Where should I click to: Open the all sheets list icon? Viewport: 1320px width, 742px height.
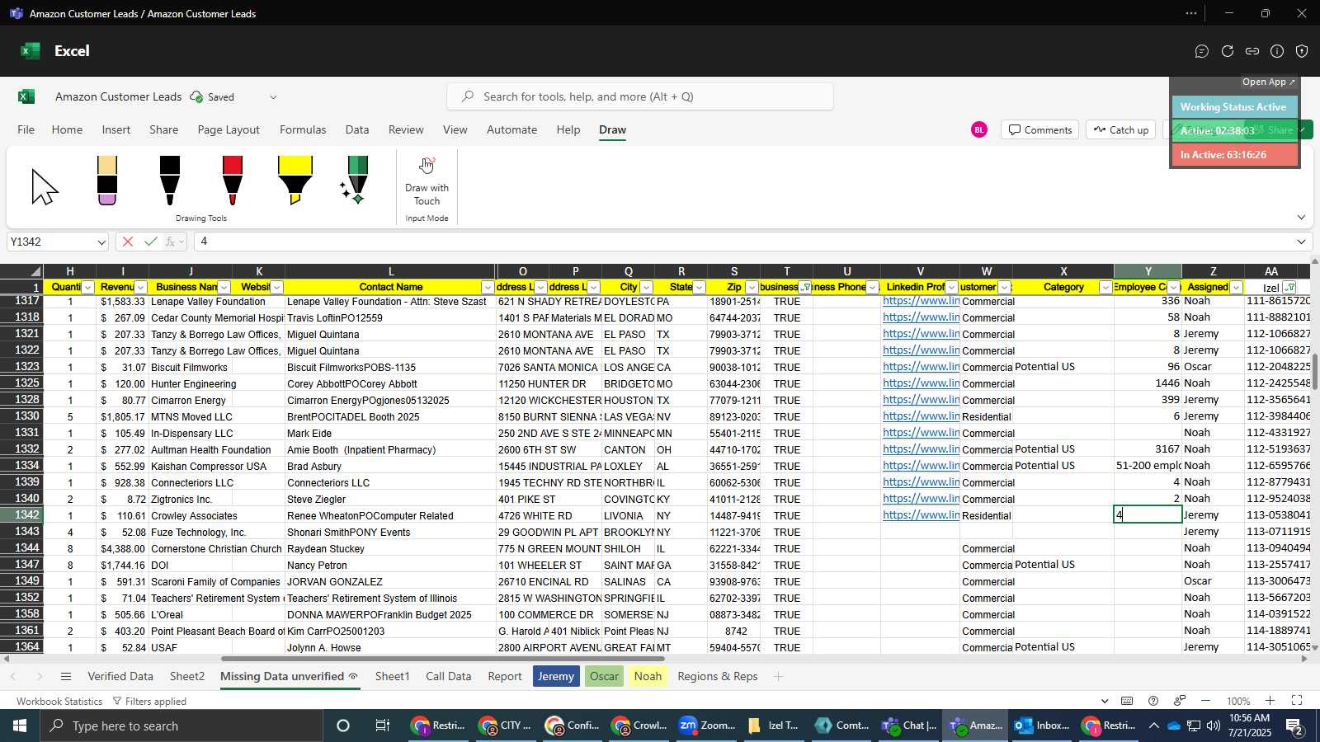click(x=66, y=677)
